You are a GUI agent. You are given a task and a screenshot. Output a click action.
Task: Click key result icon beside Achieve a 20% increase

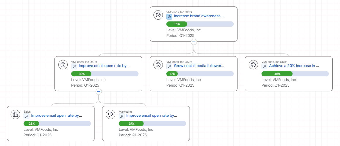[x=264, y=66]
